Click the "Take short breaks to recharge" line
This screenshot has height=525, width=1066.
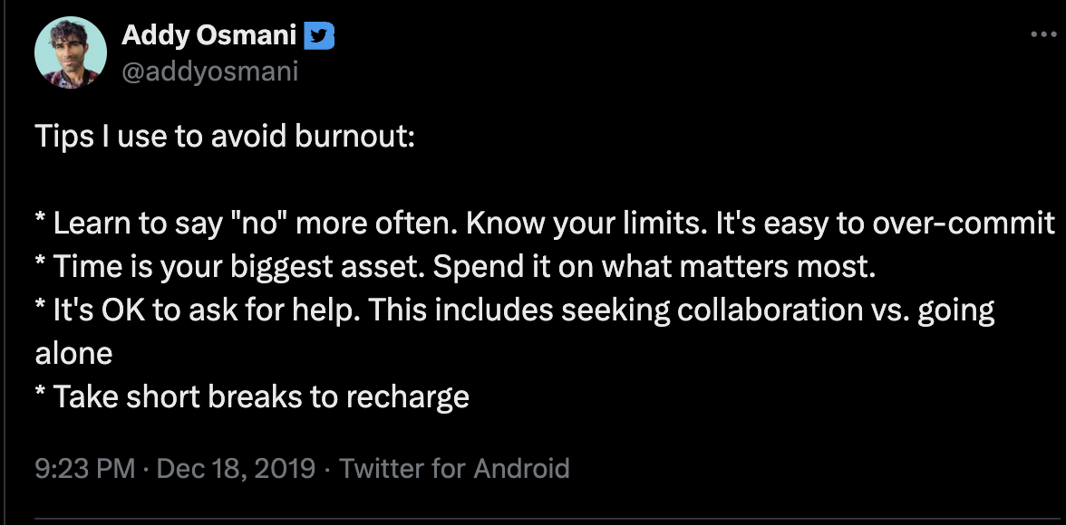click(261, 396)
